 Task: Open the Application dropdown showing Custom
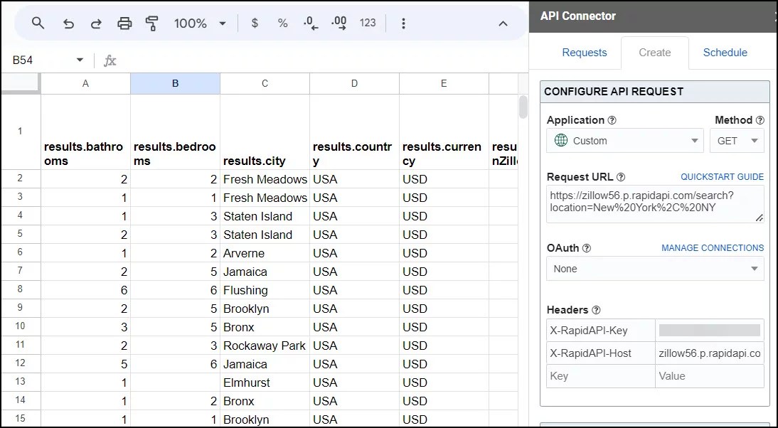click(x=624, y=140)
